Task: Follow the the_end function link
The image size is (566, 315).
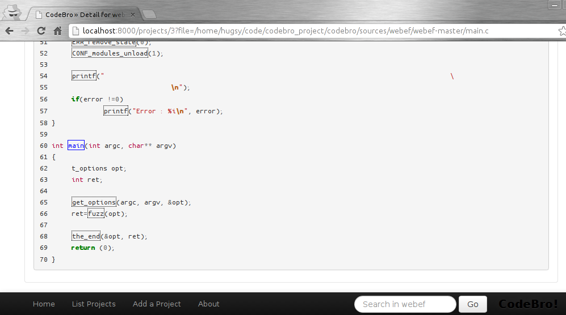Action: coord(86,236)
